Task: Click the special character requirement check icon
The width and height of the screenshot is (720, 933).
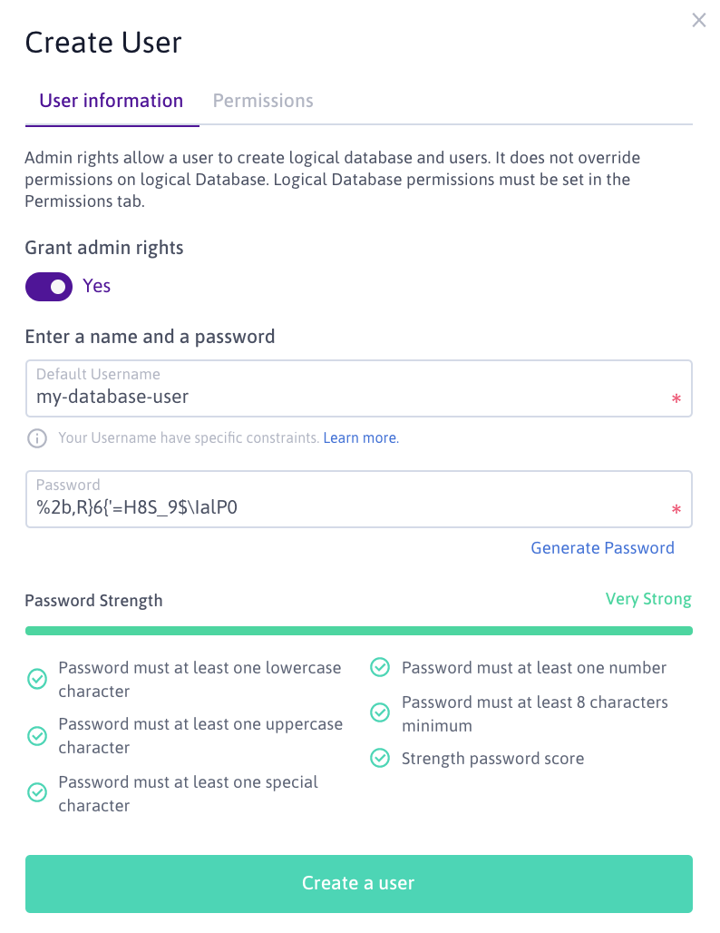Action: [37, 793]
